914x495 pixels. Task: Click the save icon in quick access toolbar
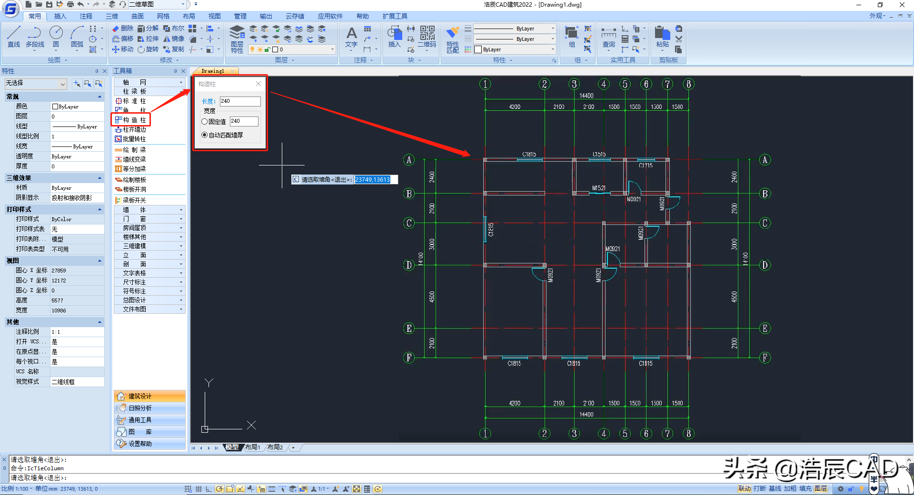click(49, 4)
